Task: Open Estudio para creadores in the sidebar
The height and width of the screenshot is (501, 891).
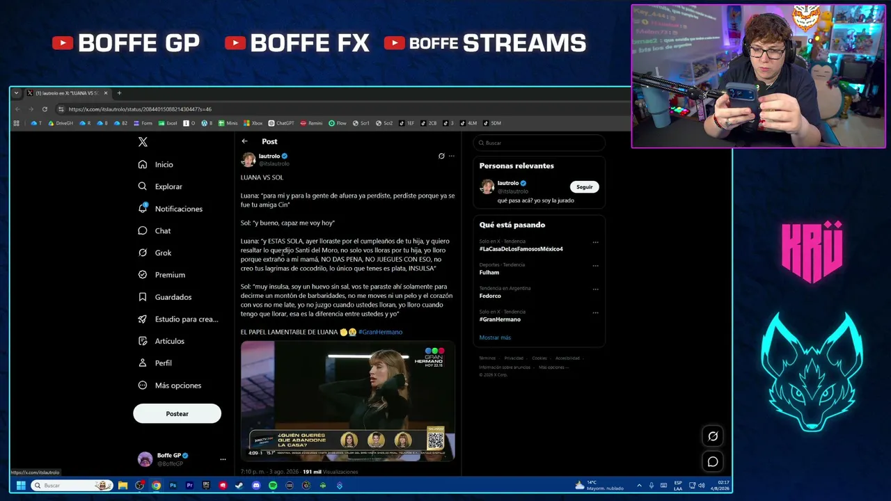Action: pyautogui.click(x=178, y=319)
